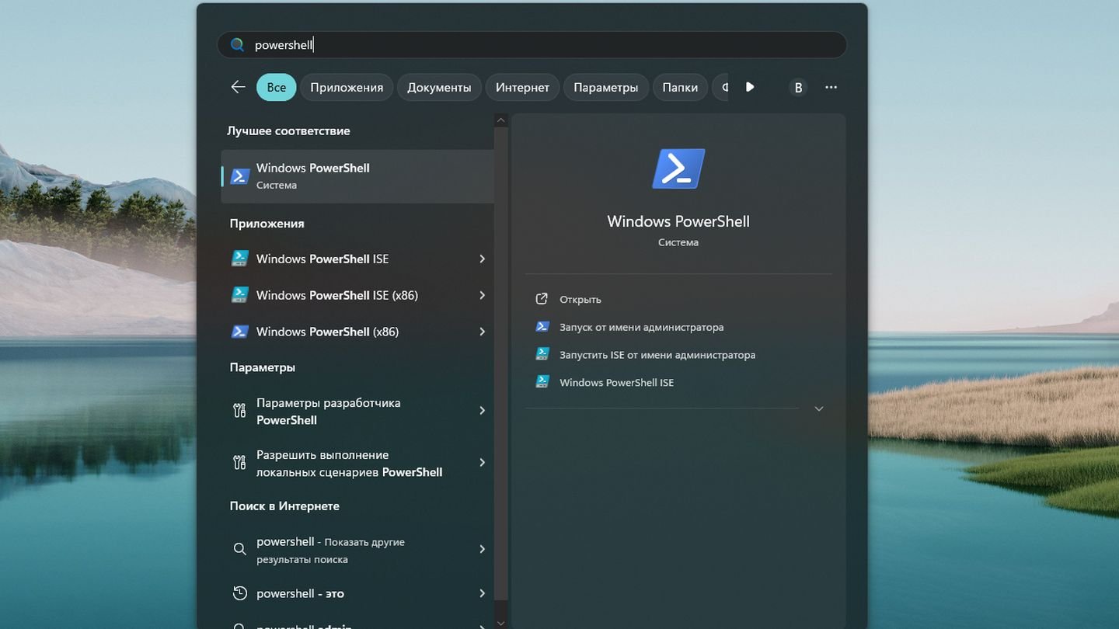Screen dimensions: 1119x629
Task: Click the large PowerShell icon in preview pane
Action: tap(678, 169)
